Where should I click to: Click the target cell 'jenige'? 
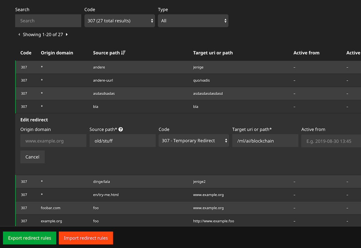coord(198,67)
